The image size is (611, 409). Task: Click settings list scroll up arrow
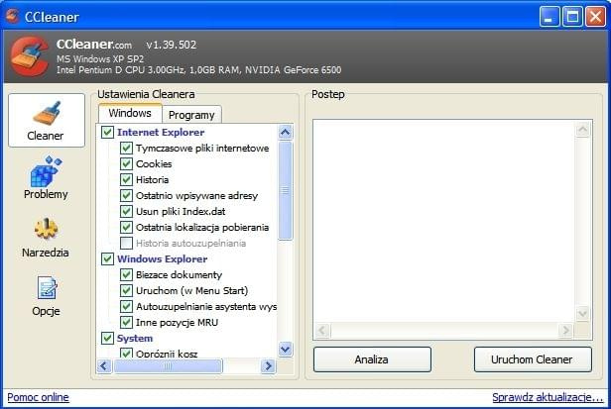pos(286,133)
